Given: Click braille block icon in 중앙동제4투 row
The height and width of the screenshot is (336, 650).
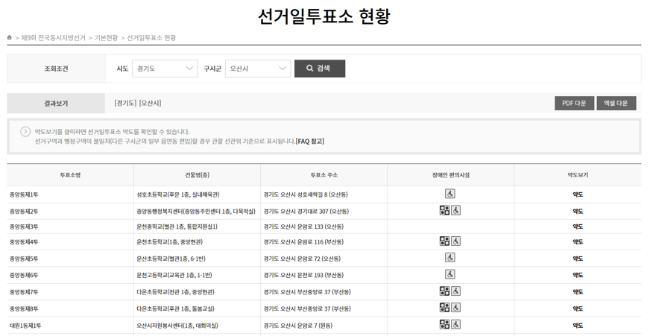Looking at the screenshot, I should pyautogui.click(x=445, y=241).
